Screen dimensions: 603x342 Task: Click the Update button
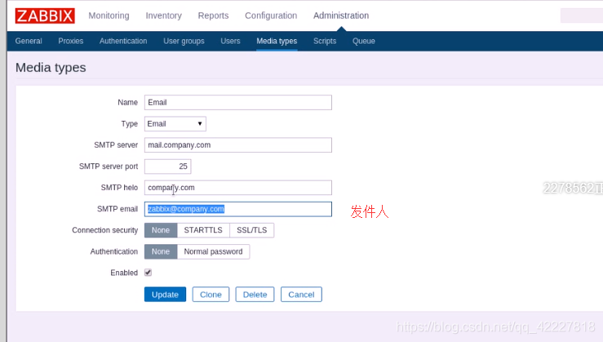(166, 295)
